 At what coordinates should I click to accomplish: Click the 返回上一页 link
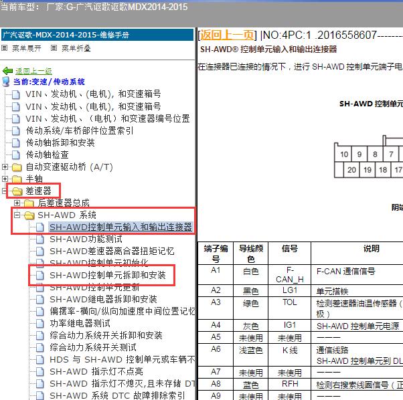pos(227,35)
